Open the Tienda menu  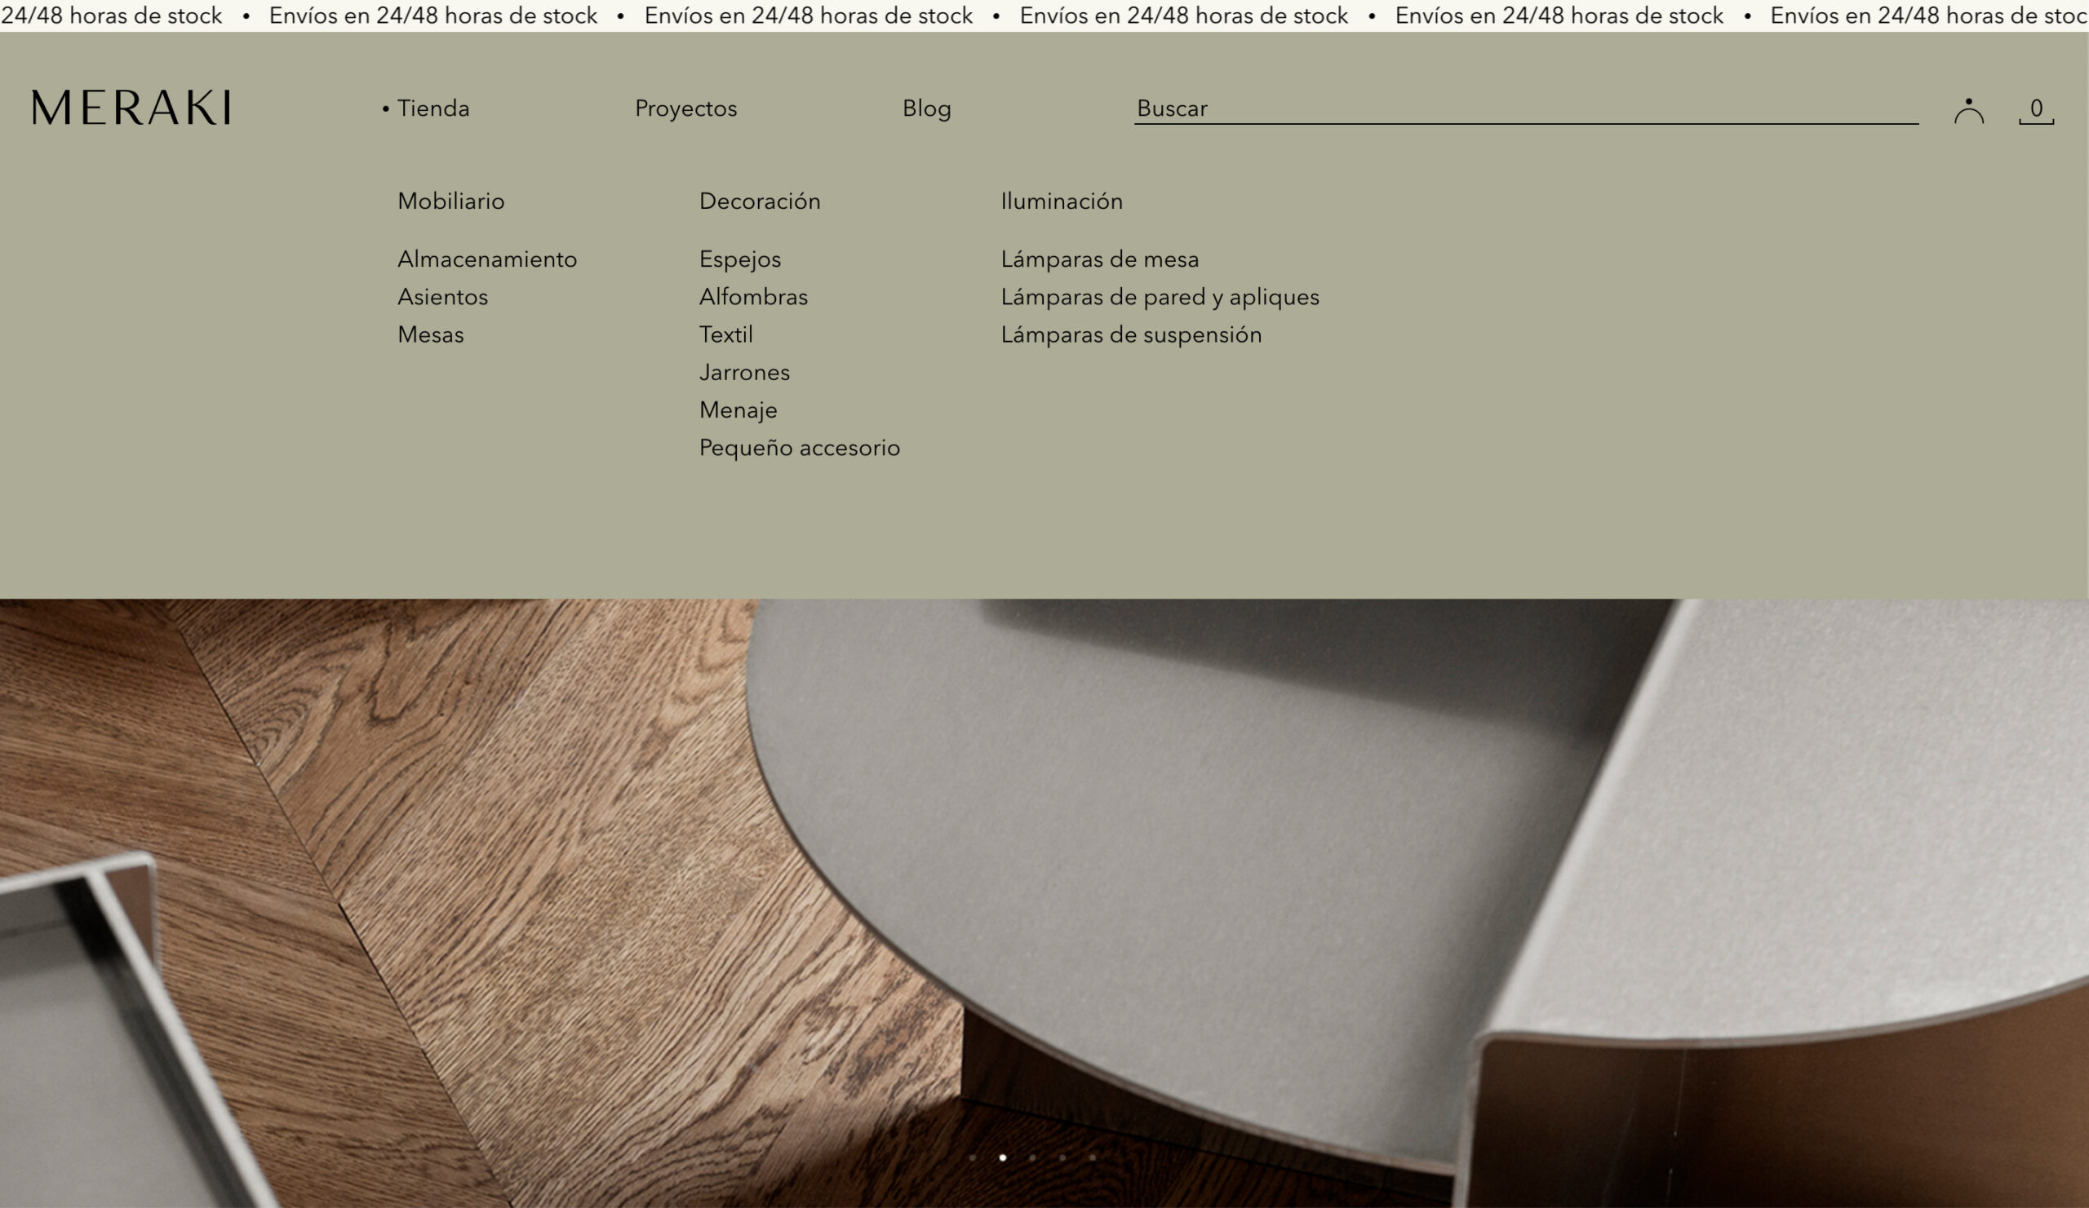tap(432, 108)
